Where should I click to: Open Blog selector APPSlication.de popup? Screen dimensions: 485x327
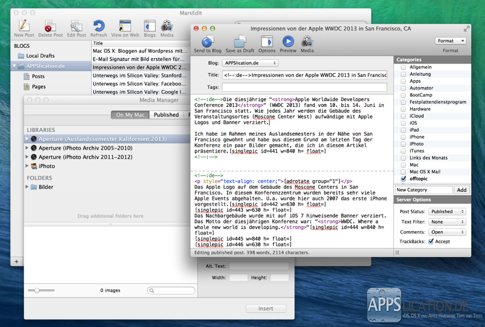point(250,63)
